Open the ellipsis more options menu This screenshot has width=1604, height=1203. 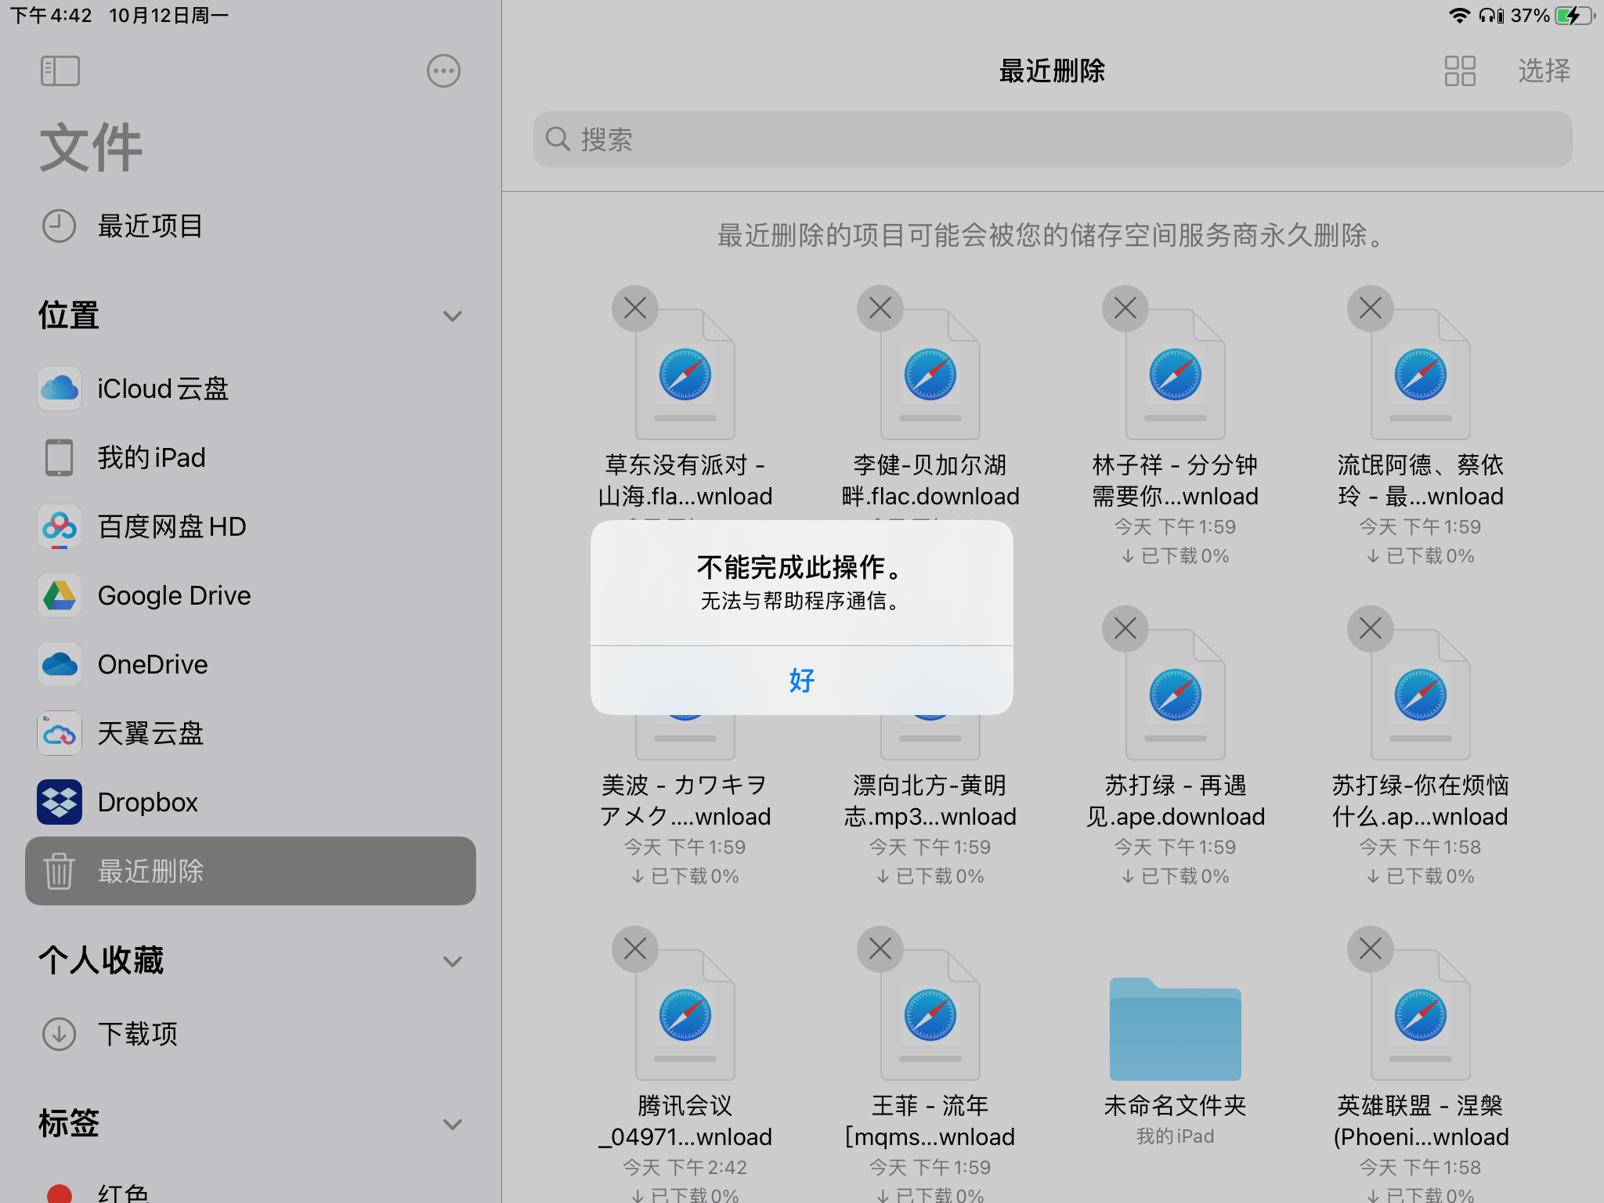[x=443, y=71]
